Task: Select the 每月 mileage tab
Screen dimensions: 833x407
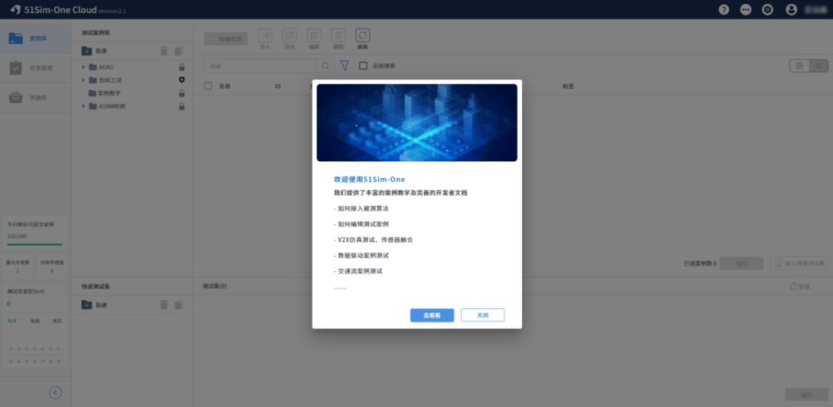Action: (x=57, y=321)
